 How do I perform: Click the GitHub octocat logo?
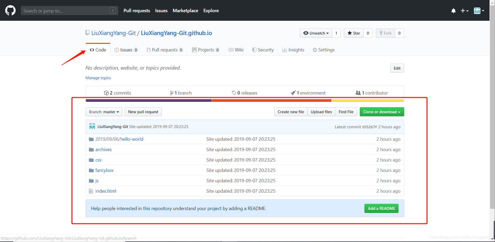coord(10,11)
